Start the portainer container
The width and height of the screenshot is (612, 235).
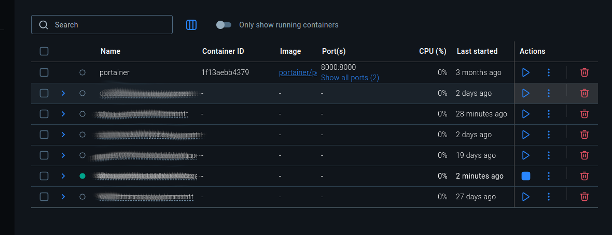(x=525, y=72)
